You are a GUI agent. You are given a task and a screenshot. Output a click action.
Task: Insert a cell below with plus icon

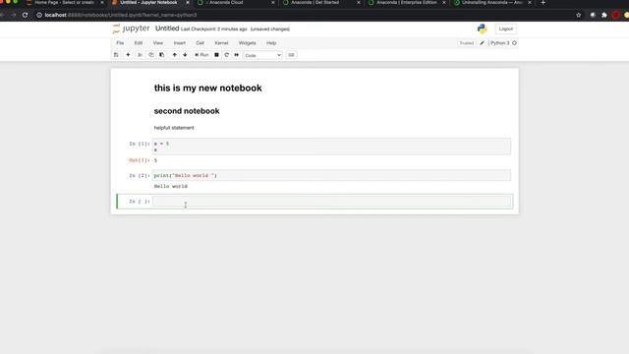128,55
